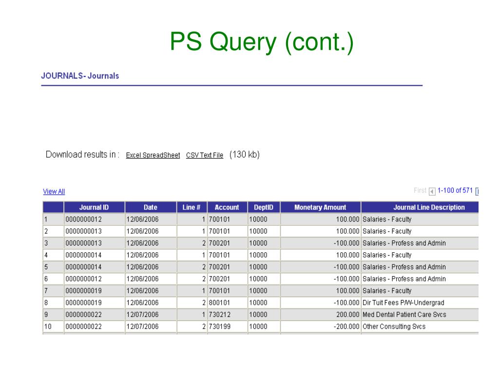Viewport: 499px width, 374px height.
Task: Click Journal ID 0000000013 in row 3
Action: pos(84,243)
